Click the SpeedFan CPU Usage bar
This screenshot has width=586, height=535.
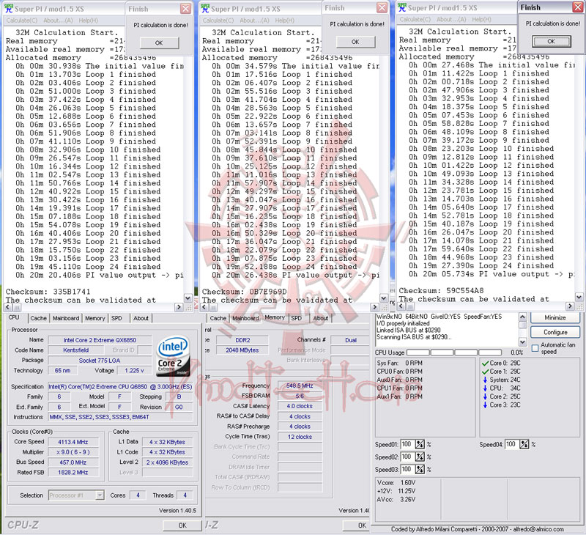(x=453, y=353)
